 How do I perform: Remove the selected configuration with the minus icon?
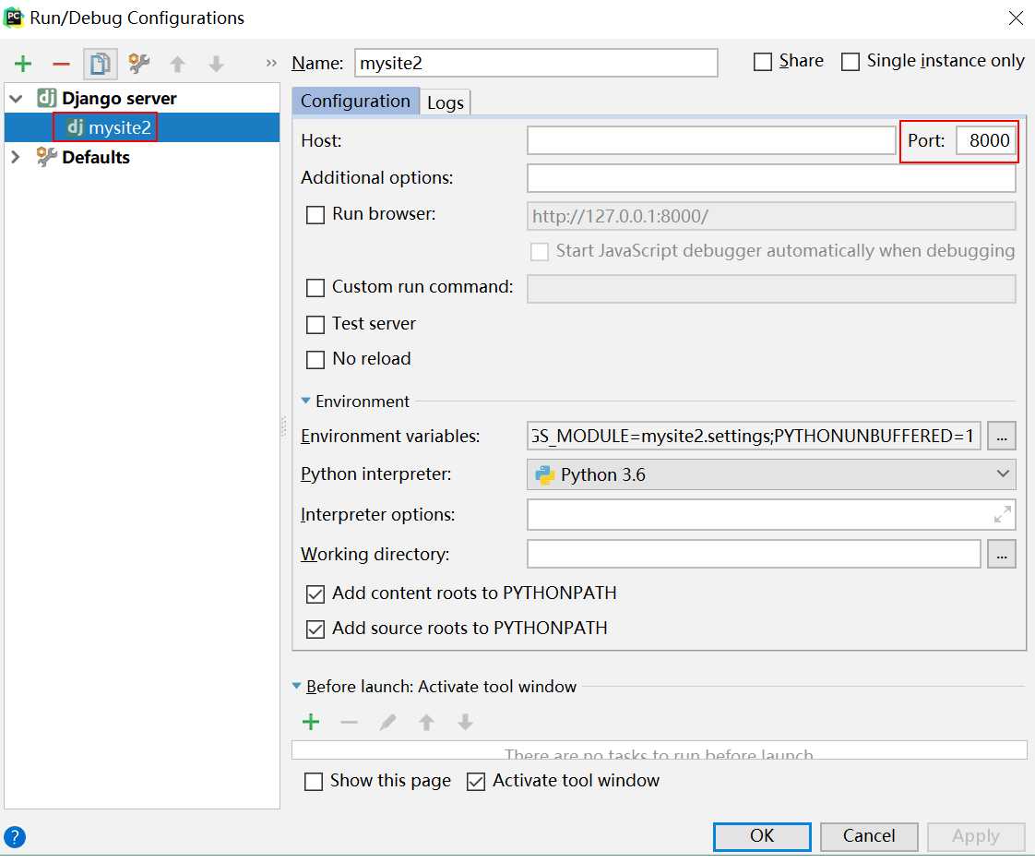click(62, 64)
